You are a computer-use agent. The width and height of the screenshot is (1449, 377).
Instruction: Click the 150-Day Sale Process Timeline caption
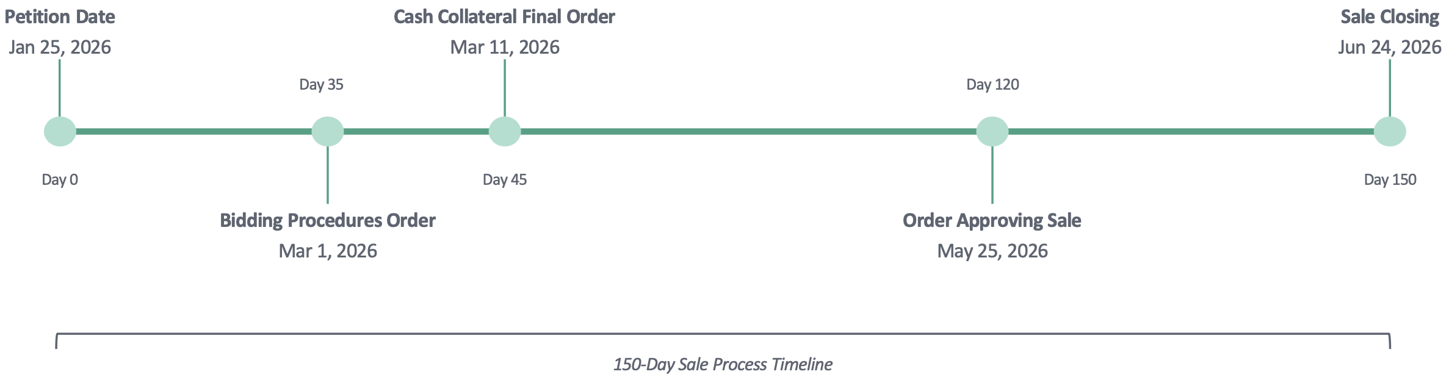(x=723, y=364)
